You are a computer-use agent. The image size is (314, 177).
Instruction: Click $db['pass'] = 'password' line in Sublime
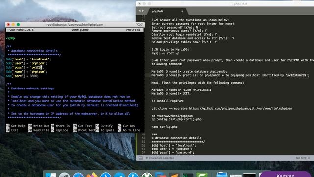(x=173, y=153)
